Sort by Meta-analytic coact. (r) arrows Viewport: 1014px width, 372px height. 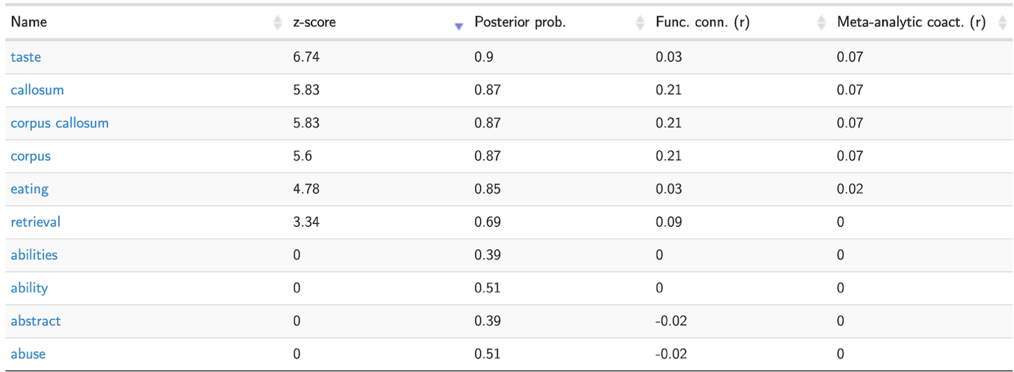pos(1002,23)
